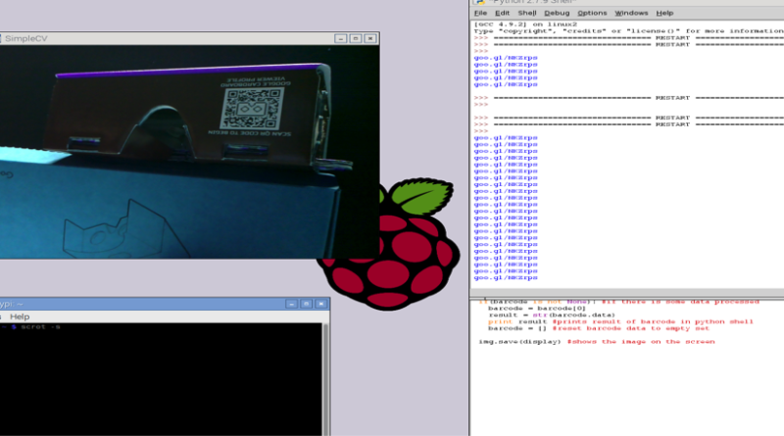Maximize the SimpleCV window
784x436 pixels.
point(356,38)
